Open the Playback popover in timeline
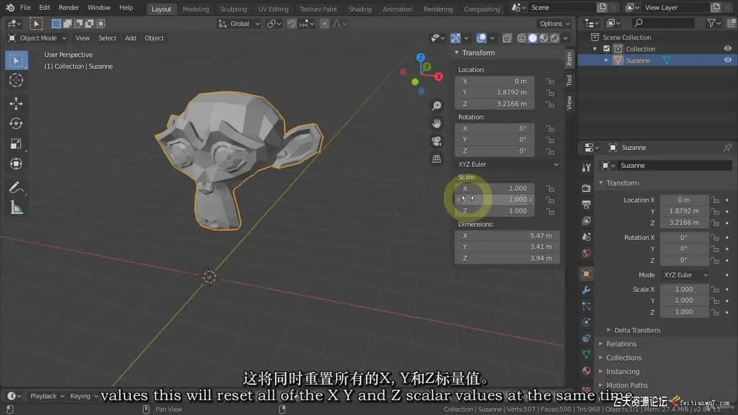 [46, 396]
